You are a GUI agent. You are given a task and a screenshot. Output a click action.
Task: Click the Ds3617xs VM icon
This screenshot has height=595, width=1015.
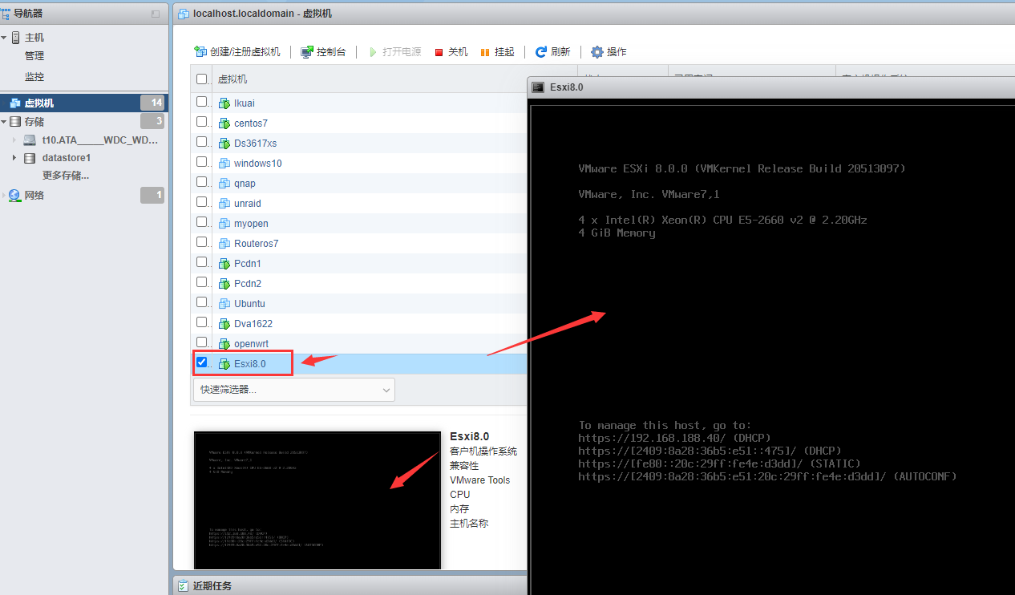tap(224, 143)
